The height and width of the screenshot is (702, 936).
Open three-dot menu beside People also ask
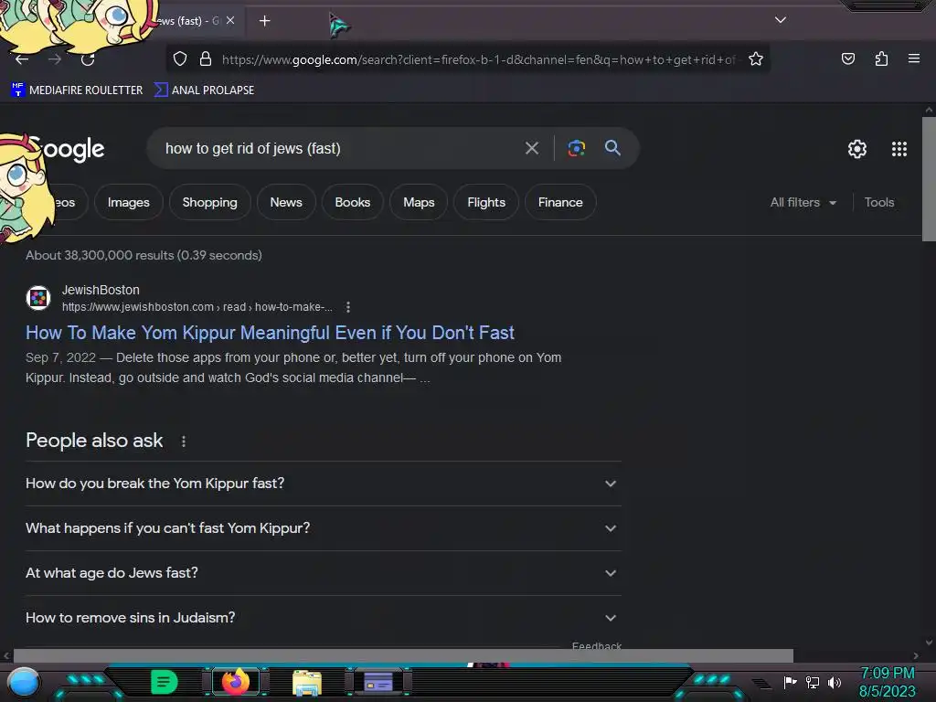coord(183,441)
